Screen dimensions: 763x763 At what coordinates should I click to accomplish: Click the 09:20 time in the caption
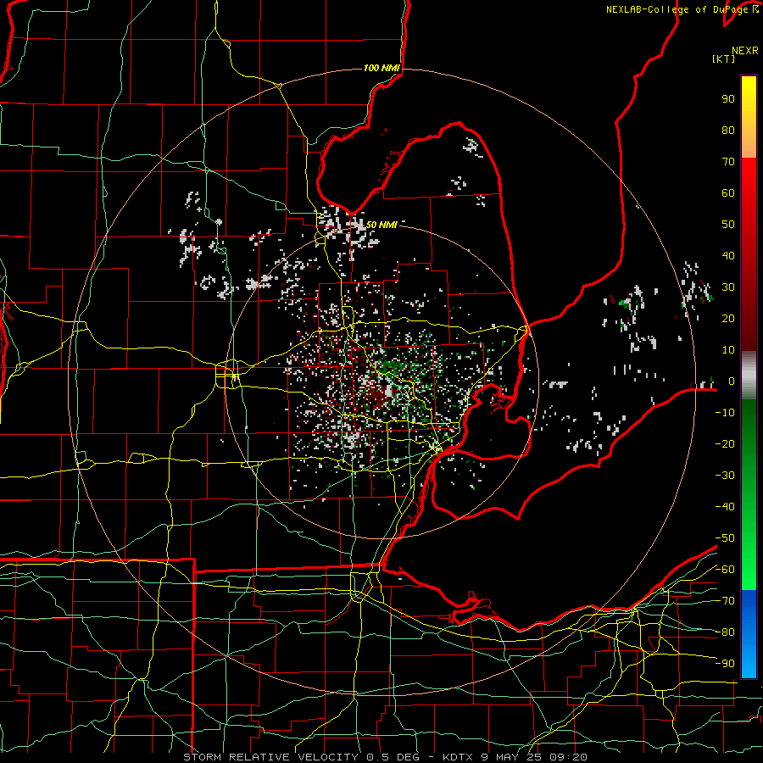pos(568,757)
